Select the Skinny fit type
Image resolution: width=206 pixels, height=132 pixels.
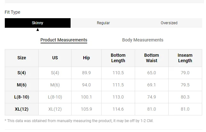[x=38, y=23]
